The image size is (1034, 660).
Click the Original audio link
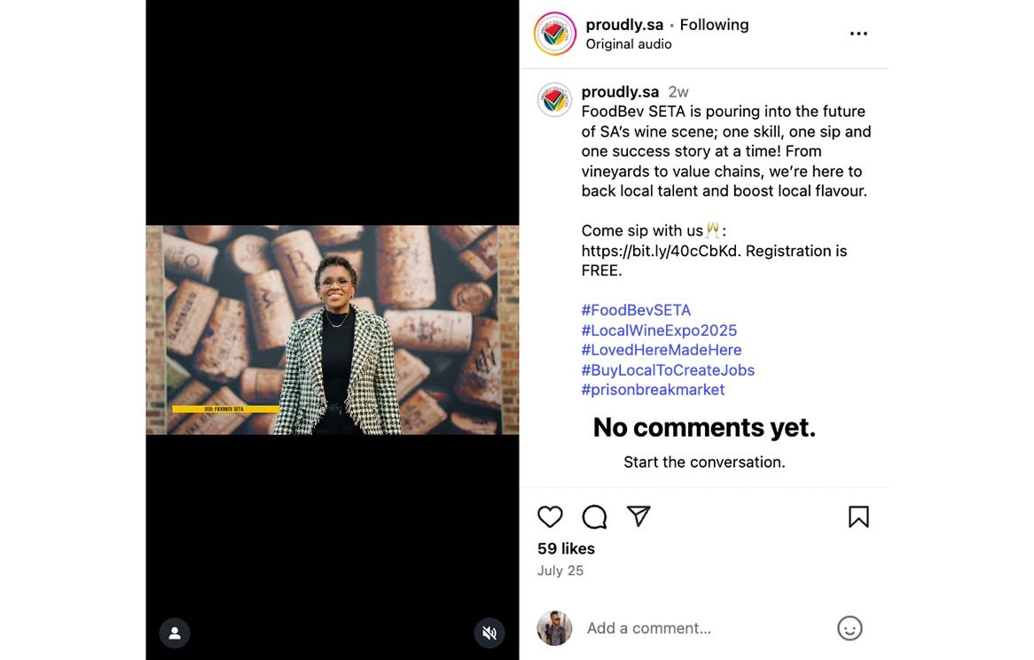(x=629, y=44)
